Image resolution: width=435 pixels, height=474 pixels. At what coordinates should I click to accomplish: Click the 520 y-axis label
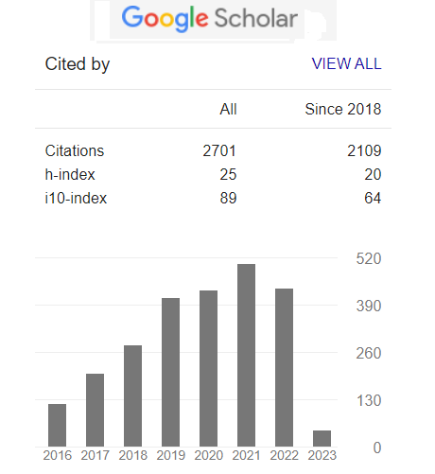tap(369, 258)
